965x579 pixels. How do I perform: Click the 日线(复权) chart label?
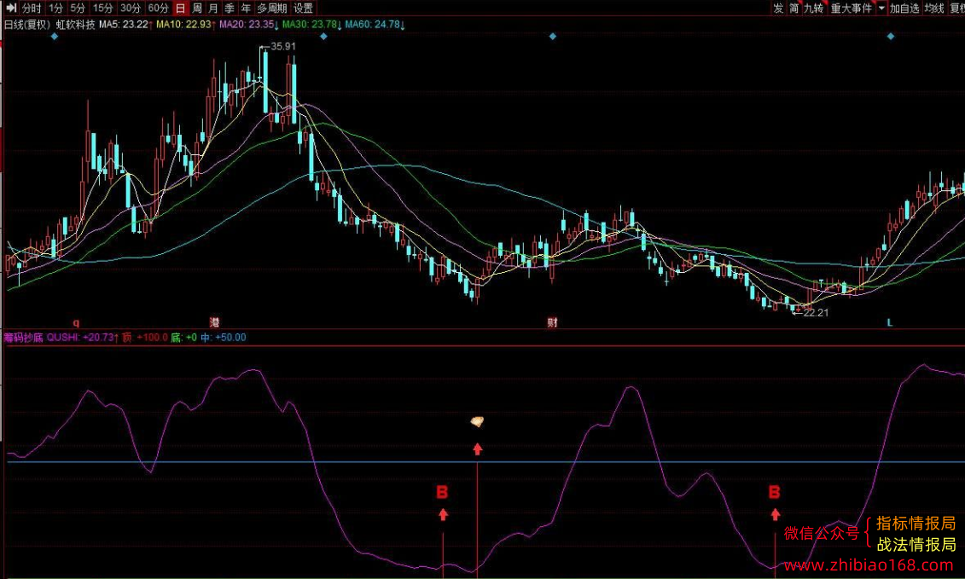26,25
